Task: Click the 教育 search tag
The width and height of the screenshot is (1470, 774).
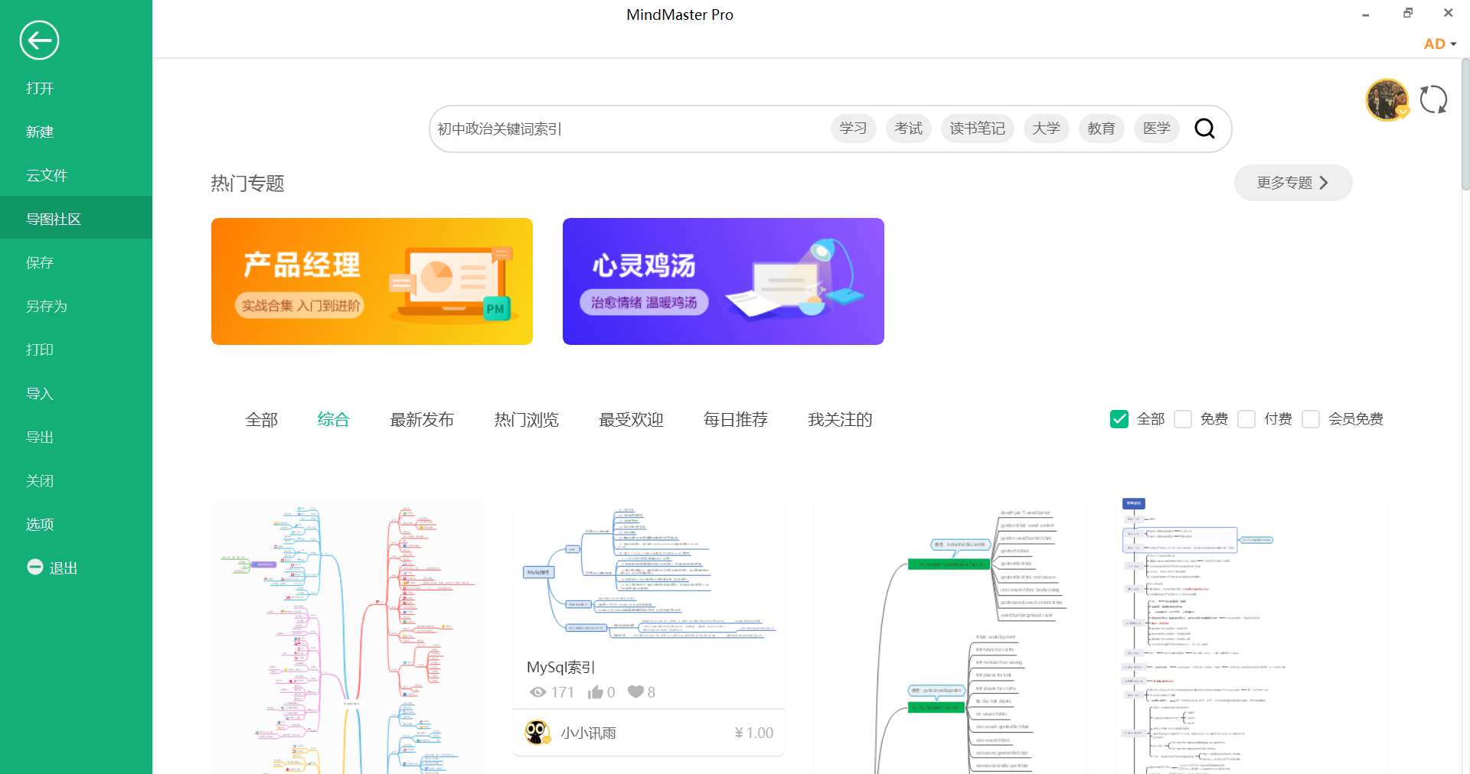Action: (x=1102, y=128)
